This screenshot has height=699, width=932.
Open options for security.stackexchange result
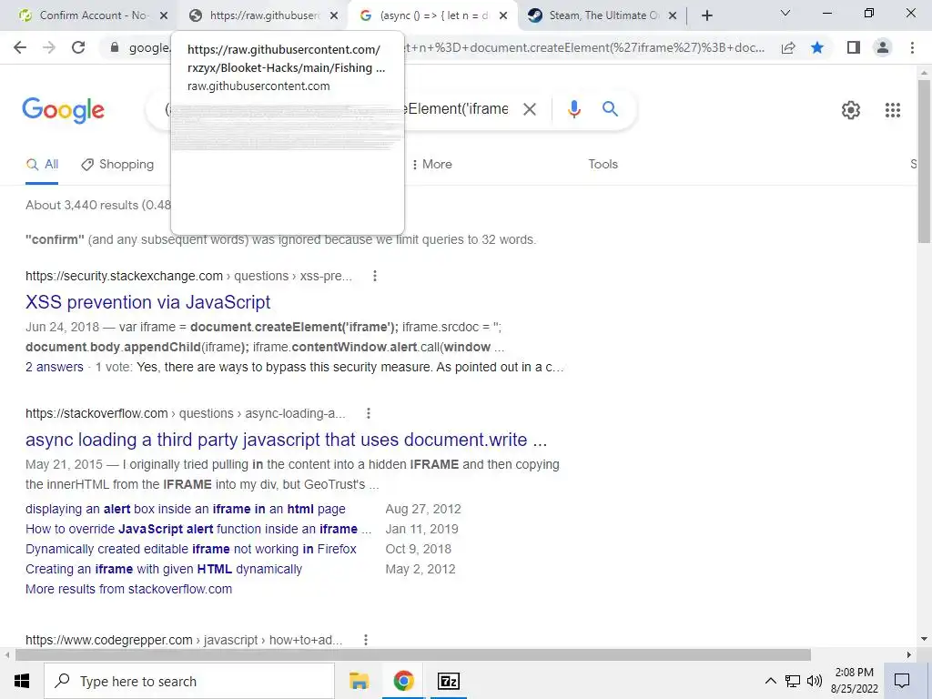click(374, 276)
